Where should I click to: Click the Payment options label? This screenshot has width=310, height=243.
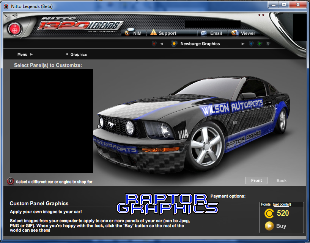point(228,196)
